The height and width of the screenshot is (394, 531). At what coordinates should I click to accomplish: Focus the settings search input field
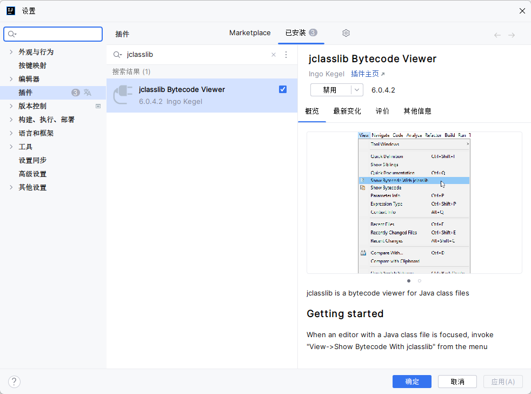point(53,34)
